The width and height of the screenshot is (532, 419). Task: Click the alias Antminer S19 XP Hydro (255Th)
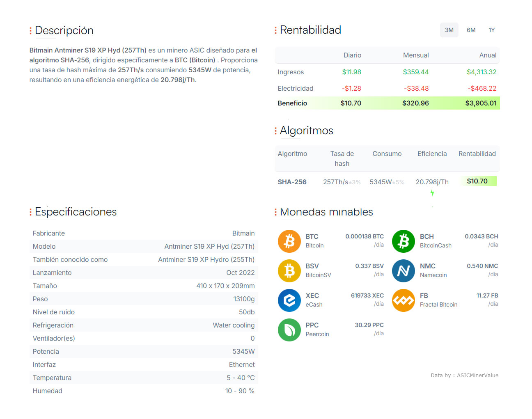pos(206,259)
